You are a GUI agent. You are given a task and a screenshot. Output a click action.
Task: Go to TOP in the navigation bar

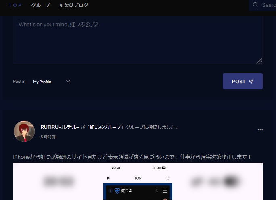click(x=15, y=5)
